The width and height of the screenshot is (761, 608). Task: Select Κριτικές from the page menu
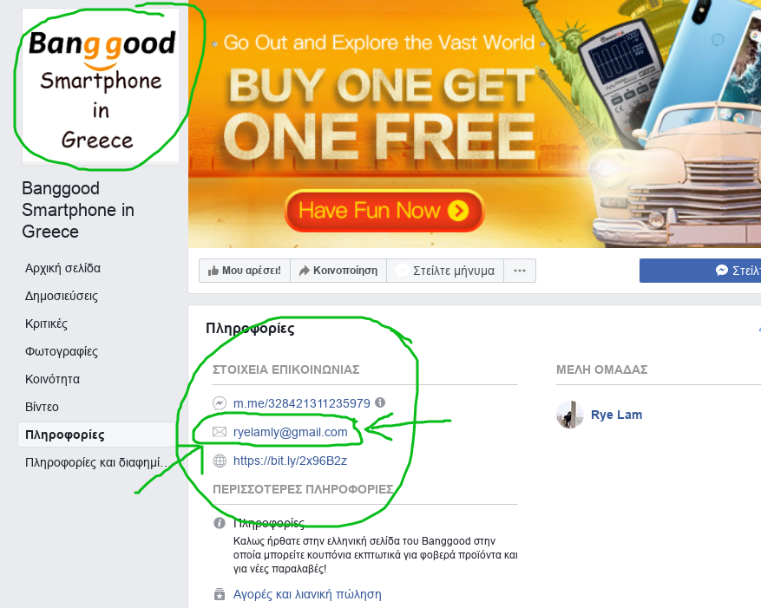[x=46, y=324]
